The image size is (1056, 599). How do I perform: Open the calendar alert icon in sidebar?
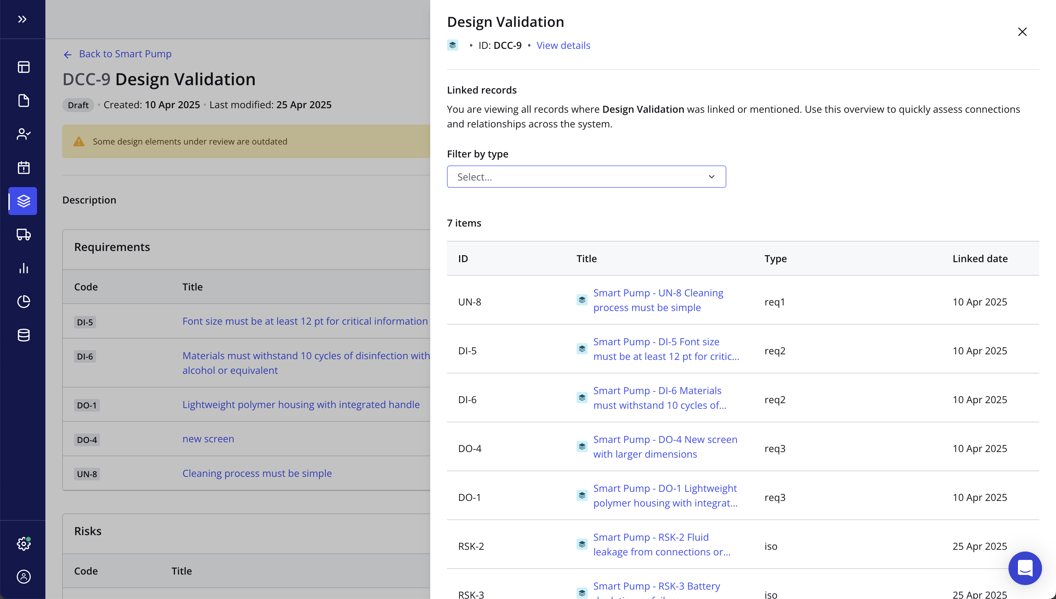click(x=23, y=168)
